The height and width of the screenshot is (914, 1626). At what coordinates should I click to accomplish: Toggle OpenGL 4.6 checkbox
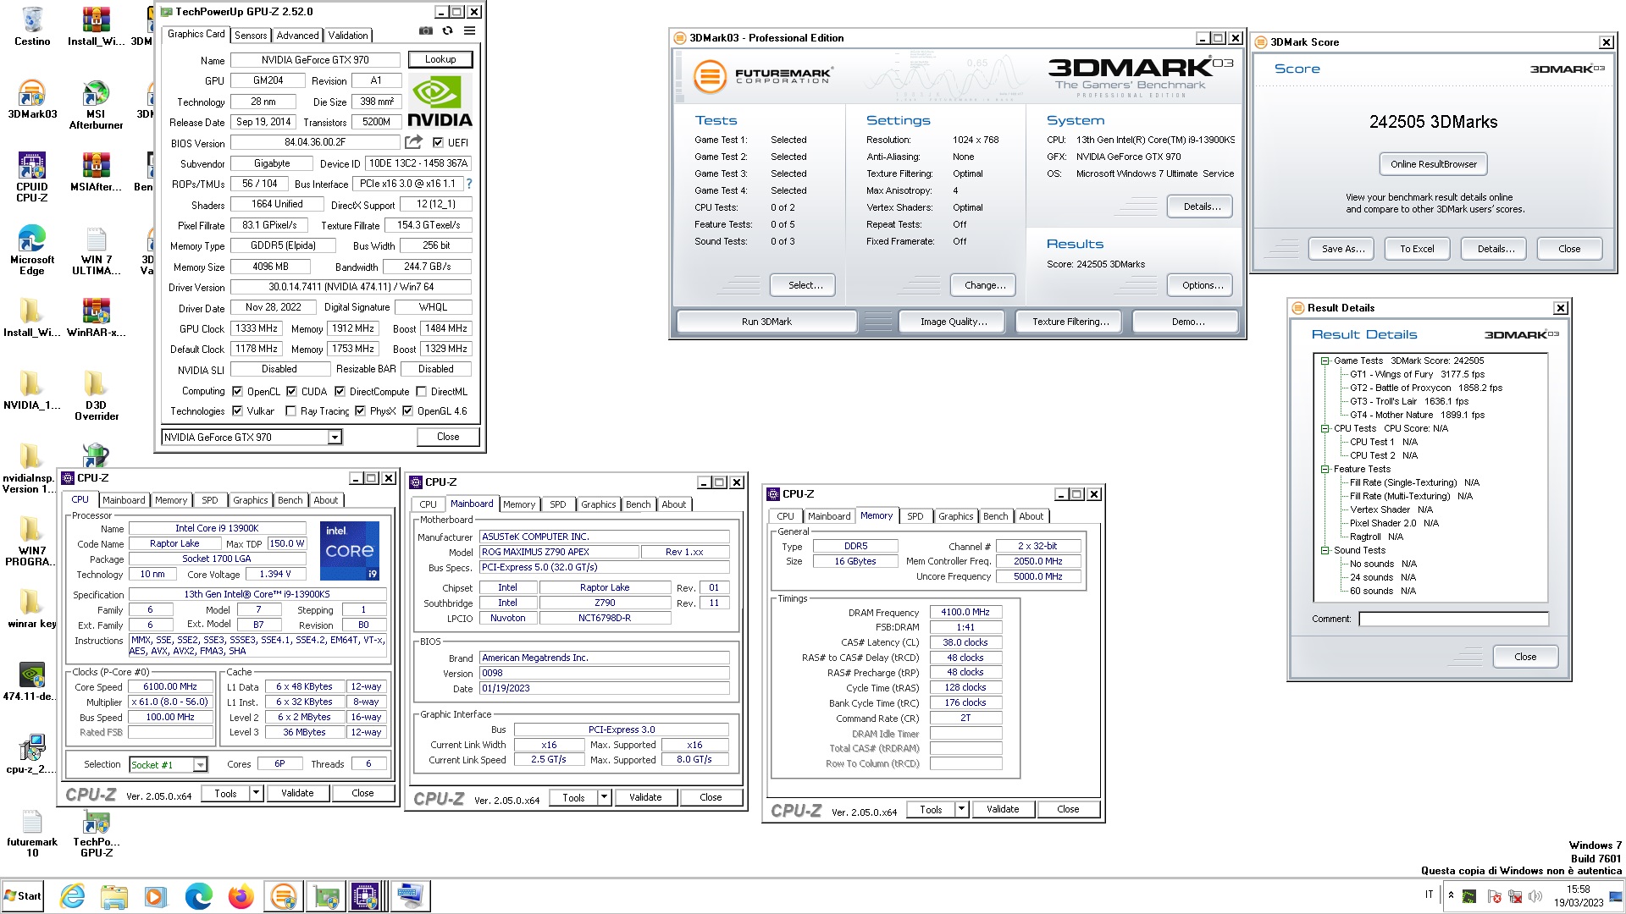(407, 410)
